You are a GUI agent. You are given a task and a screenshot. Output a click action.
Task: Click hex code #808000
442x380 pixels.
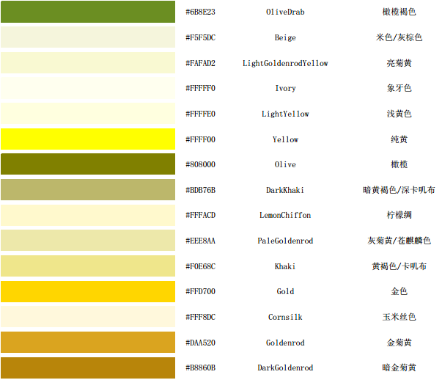(200, 164)
